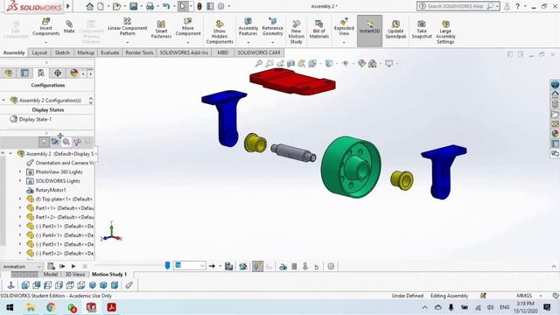
Task: Click Smart Fasteners tool
Action: (161, 29)
